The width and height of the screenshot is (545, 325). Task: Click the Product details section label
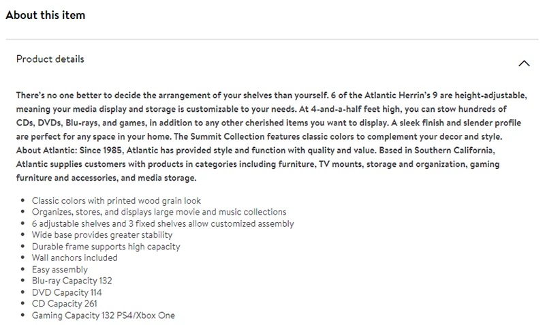[50, 59]
